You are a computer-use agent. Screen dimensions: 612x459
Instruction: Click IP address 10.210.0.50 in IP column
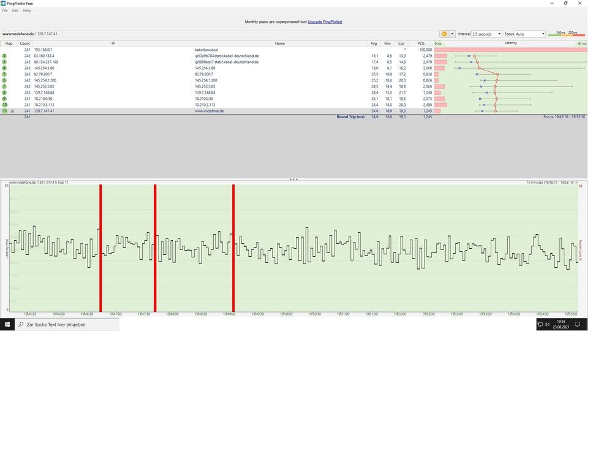(x=43, y=99)
